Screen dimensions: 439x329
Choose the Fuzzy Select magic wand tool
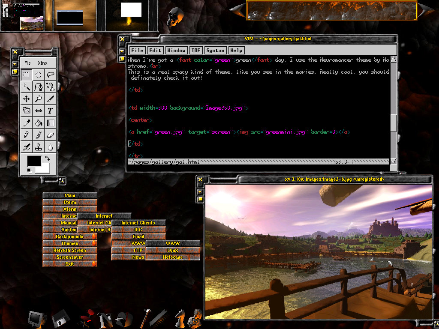coord(27,87)
